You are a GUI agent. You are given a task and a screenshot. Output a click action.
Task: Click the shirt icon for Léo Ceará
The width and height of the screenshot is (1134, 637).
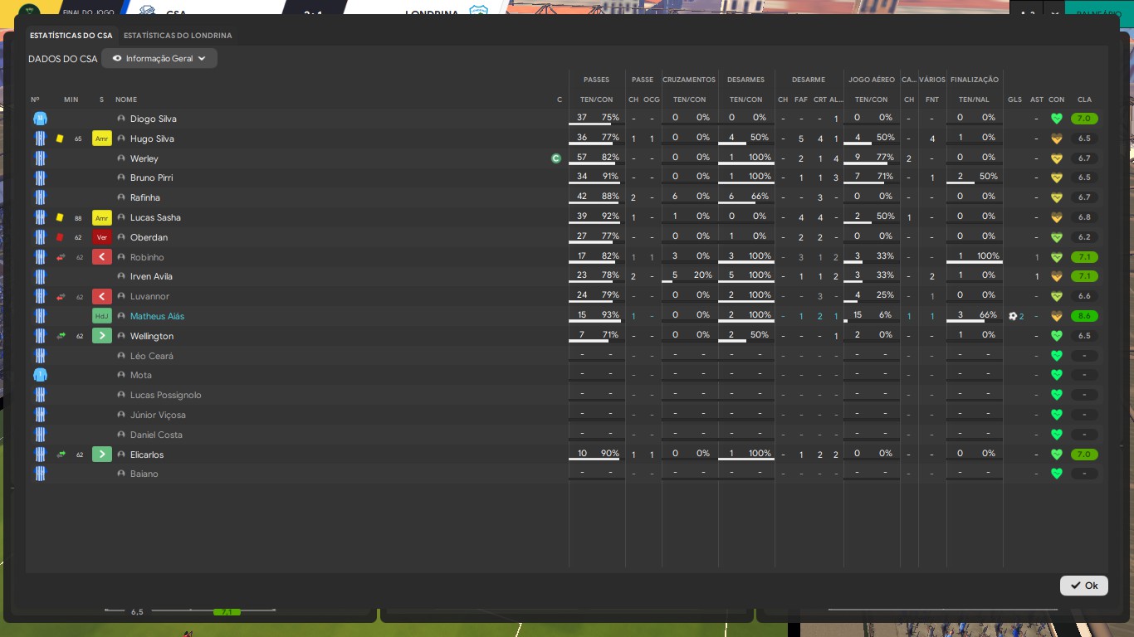coord(40,356)
